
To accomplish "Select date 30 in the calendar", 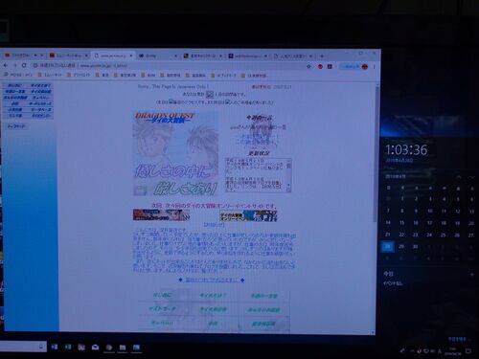I will 415,247.
